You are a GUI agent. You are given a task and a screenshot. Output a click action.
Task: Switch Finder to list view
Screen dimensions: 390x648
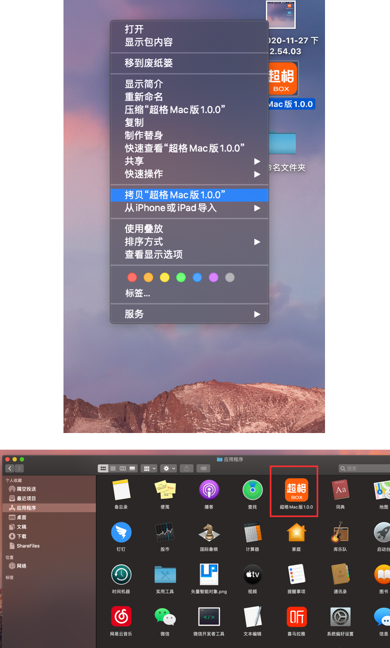point(113,468)
